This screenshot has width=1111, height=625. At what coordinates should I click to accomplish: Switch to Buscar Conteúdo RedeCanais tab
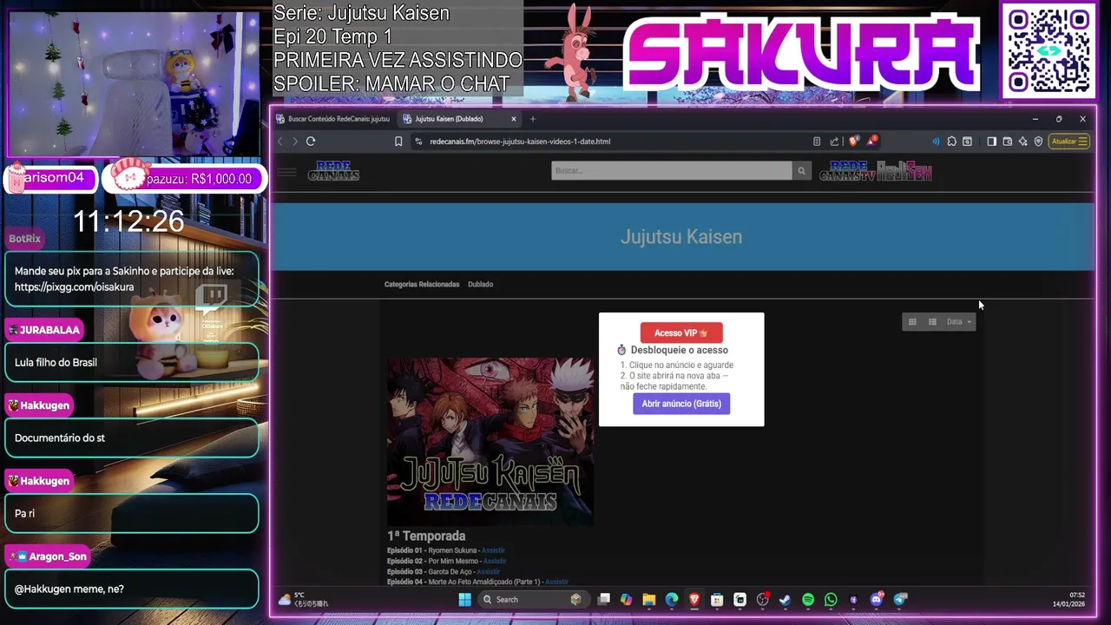tap(333, 119)
